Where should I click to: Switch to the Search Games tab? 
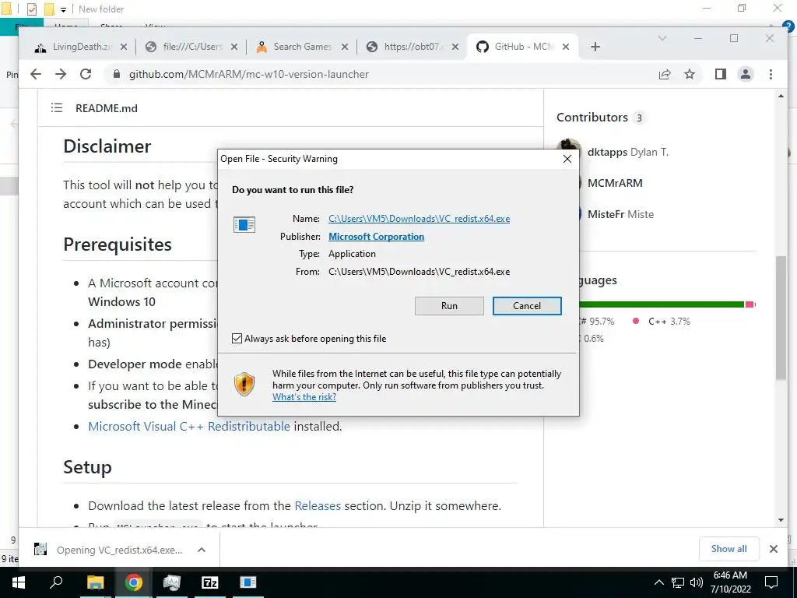tap(303, 47)
